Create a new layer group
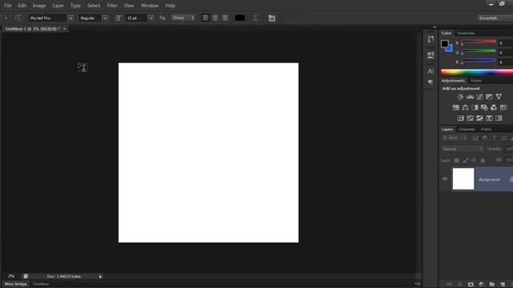Viewport: 513px width, 288px height. pos(491,285)
